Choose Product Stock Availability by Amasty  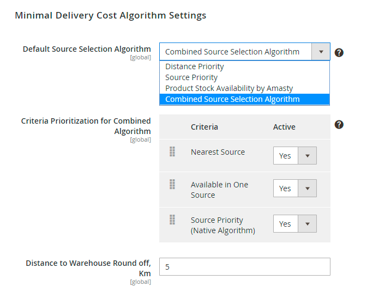tap(229, 88)
